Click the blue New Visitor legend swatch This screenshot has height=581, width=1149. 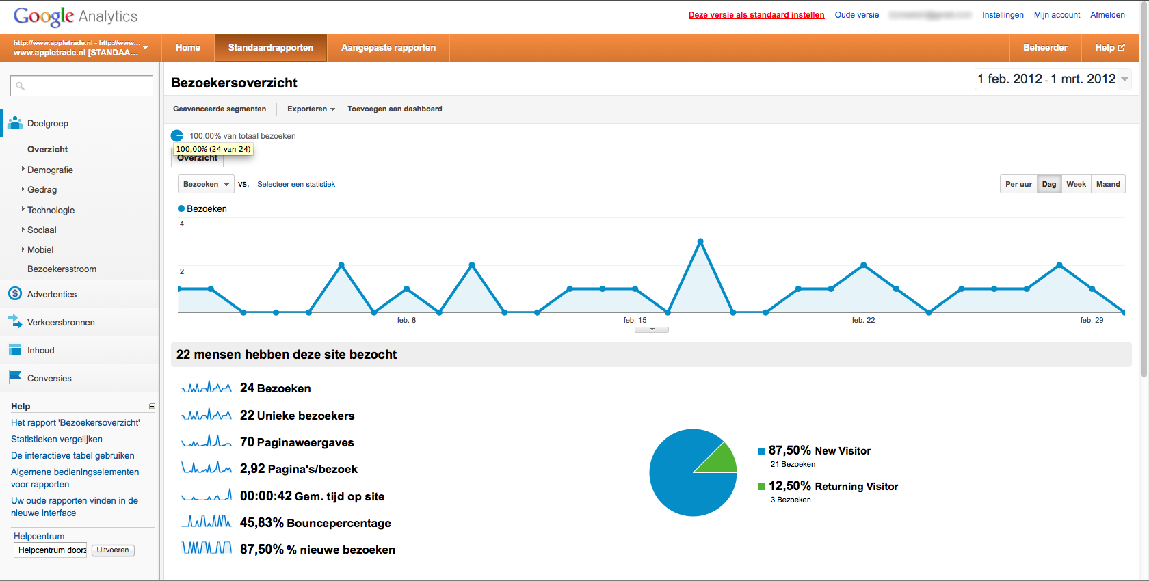tap(762, 451)
